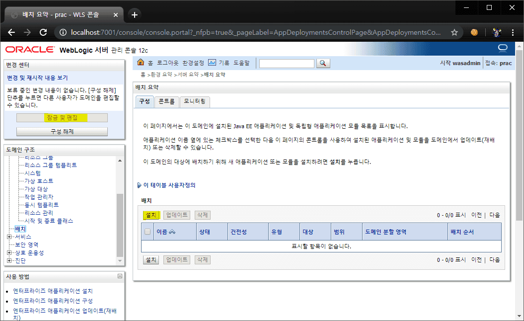524x321 pixels.
Task: Click the browser address bar
Action: pyautogui.click(x=256, y=32)
